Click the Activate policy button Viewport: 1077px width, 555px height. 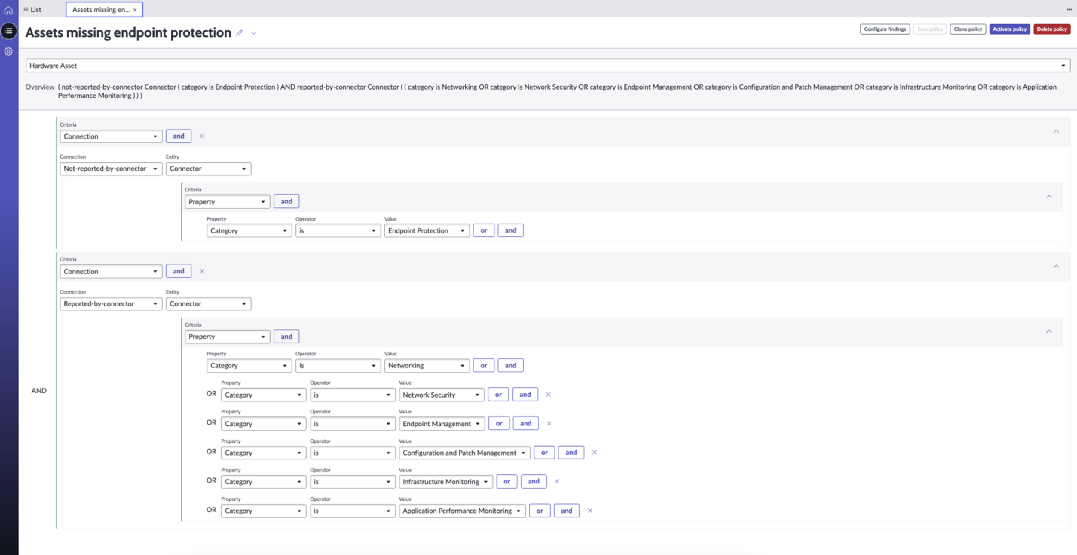1009,29
